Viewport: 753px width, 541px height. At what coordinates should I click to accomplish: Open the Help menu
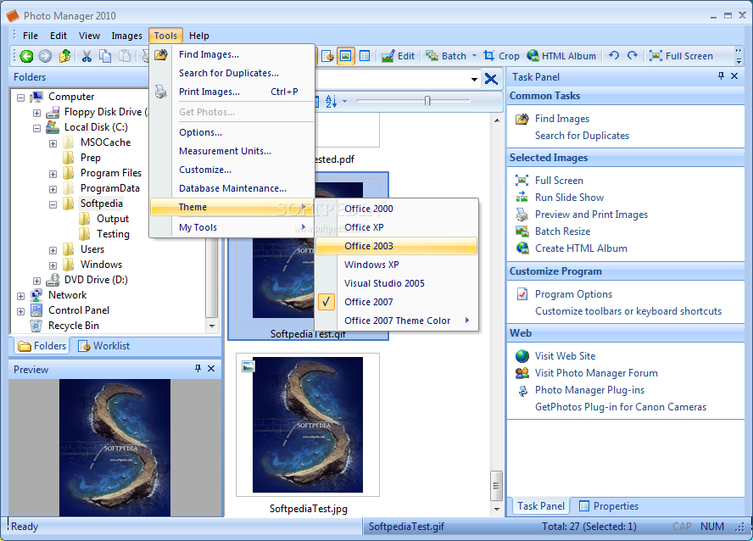[x=198, y=36]
